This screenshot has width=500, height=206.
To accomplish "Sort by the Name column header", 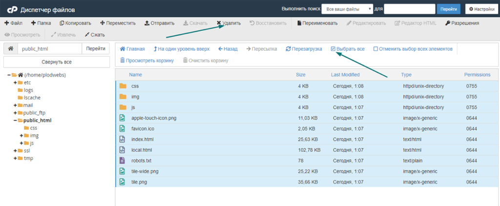I will [x=136, y=75].
